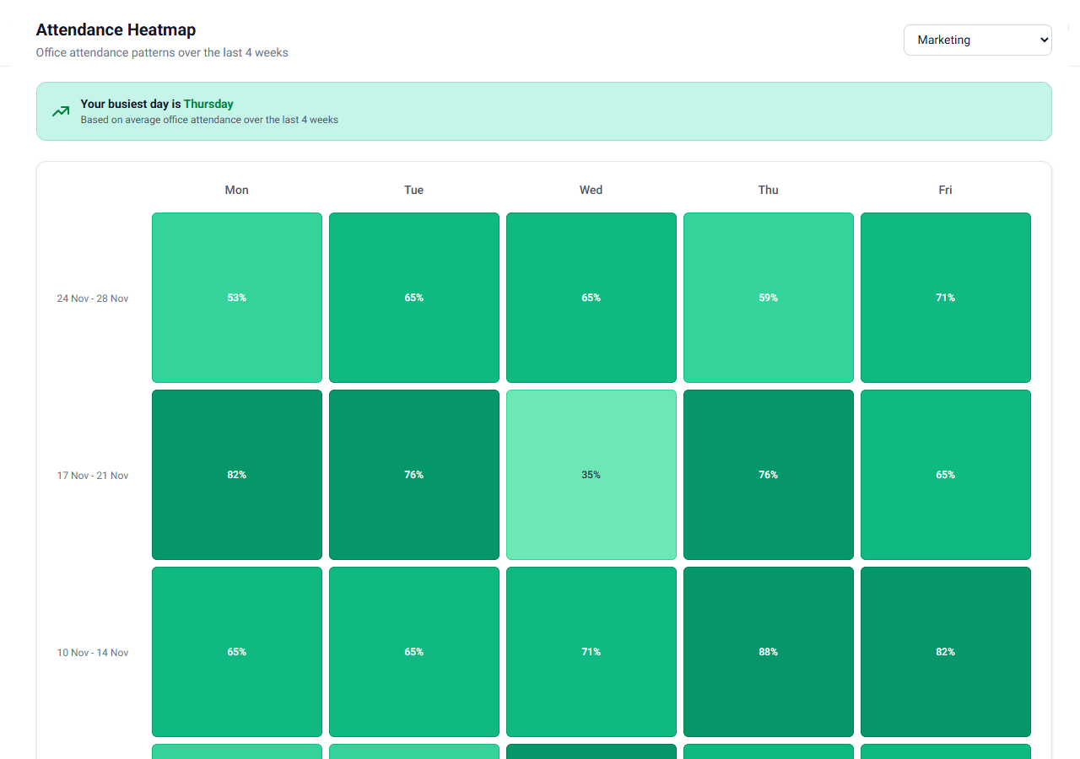Click Friday's 82% attendance cell
The height and width of the screenshot is (759, 1080).
(x=945, y=652)
